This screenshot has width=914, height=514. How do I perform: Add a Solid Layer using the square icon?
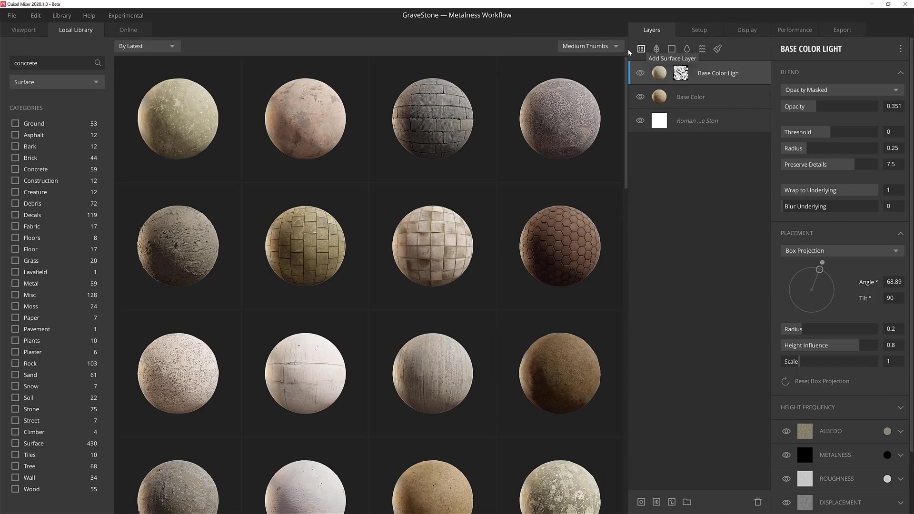point(672,49)
